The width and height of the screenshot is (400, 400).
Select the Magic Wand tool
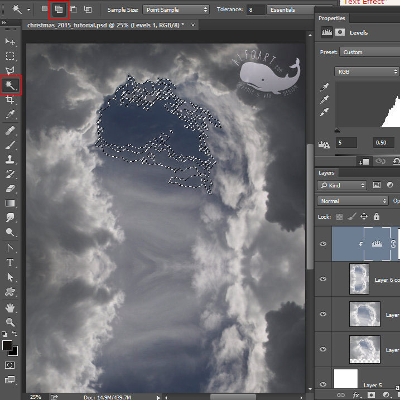click(10, 85)
